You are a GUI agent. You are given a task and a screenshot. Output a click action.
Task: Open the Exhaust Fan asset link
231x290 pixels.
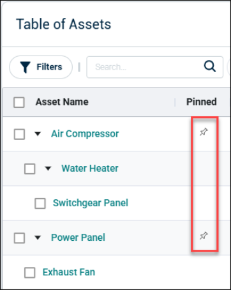click(69, 272)
